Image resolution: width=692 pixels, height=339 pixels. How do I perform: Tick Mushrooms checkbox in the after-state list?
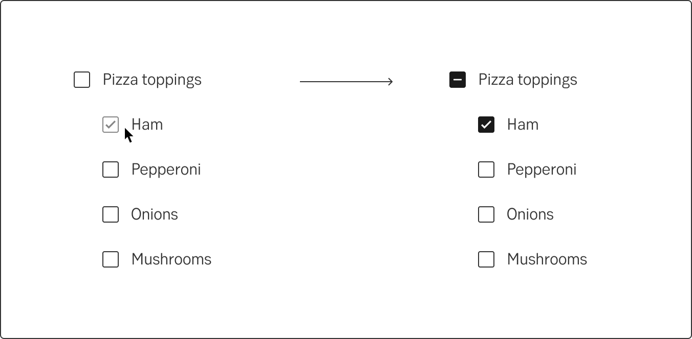point(486,259)
